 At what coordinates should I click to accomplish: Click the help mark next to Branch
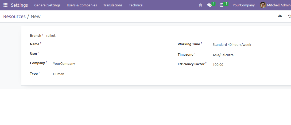(42, 34)
